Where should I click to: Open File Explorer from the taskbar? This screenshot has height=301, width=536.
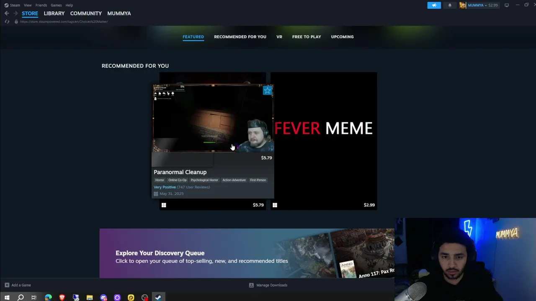tap(90, 297)
